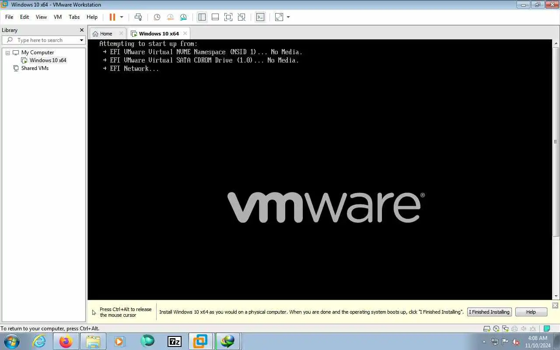Open Windows Explorer from taskbar
560x350 pixels.
93,341
